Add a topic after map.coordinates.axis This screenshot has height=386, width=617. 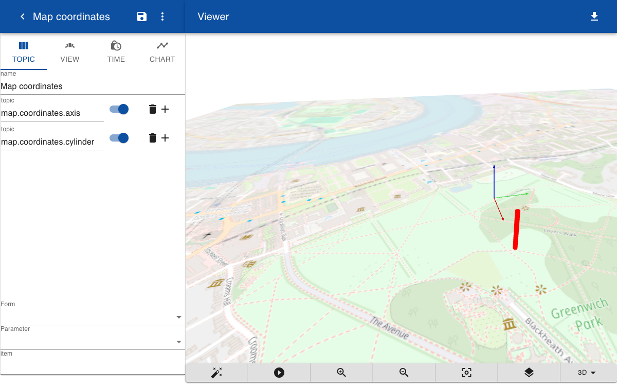pos(165,109)
